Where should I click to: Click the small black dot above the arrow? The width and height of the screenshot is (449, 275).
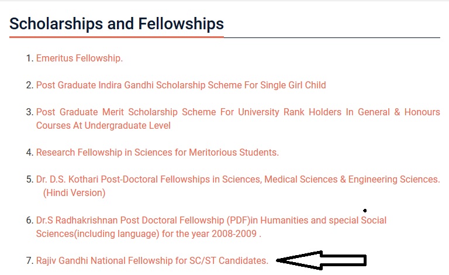pyautogui.click(x=365, y=211)
